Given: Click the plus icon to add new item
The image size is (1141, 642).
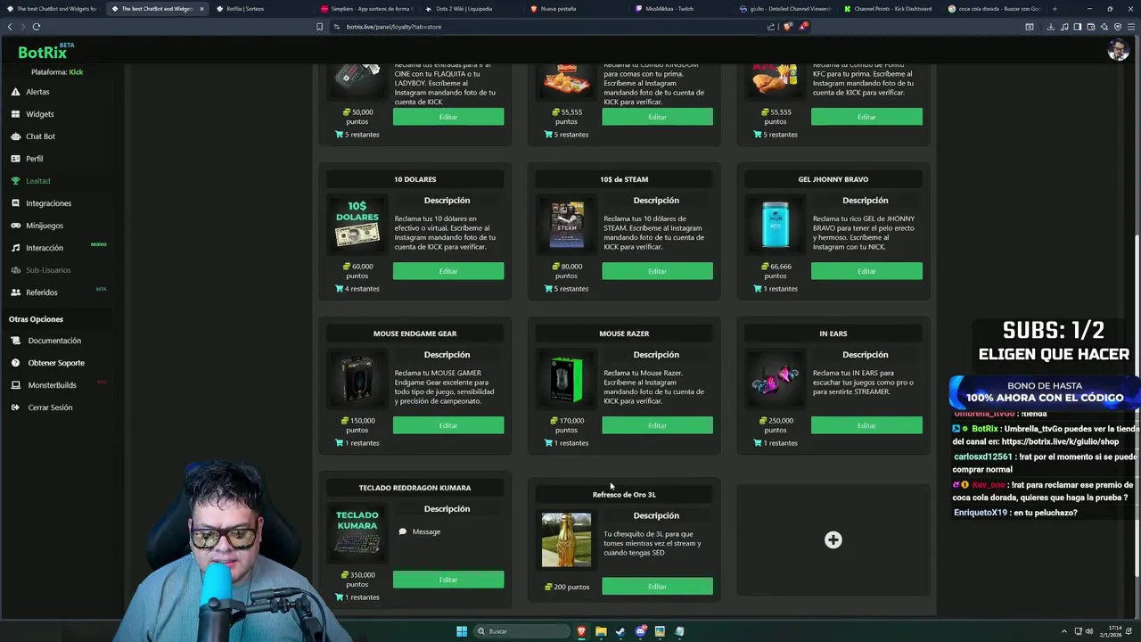Looking at the screenshot, I should click(x=833, y=539).
